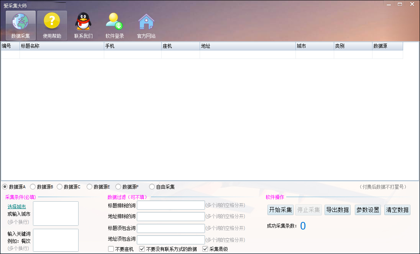This screenshot has width=420, height=254.
Task: Click the keyword input box below 输入关键词
Action: (x=55, y=240)
